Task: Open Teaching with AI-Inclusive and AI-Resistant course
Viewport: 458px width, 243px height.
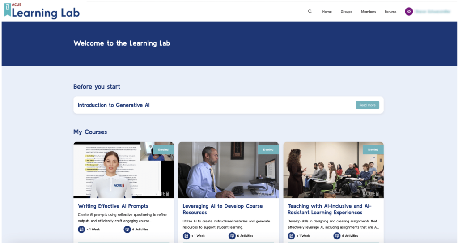Action: (329, 209)
